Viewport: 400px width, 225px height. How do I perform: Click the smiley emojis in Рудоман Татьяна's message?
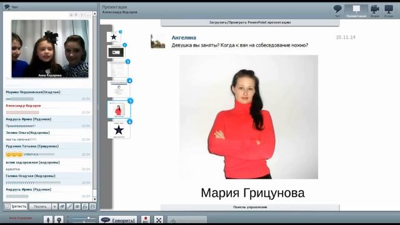pos(14,154)
